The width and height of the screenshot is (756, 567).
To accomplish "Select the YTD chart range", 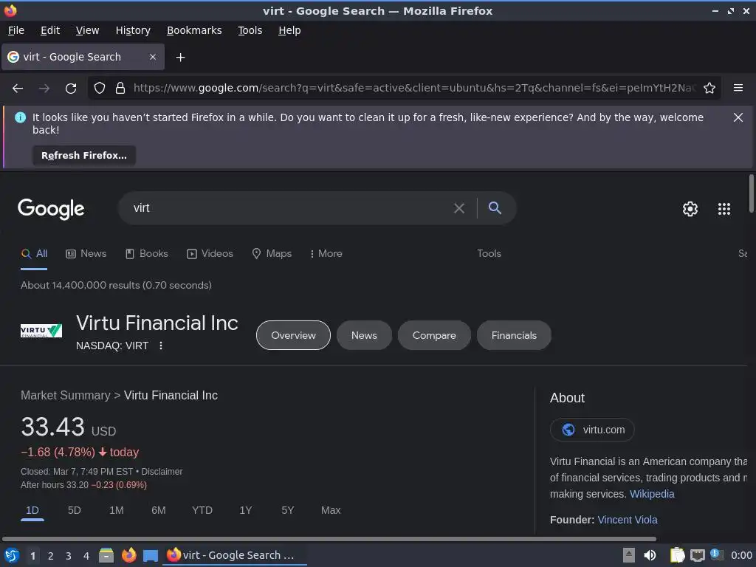I will pos(202,510).
